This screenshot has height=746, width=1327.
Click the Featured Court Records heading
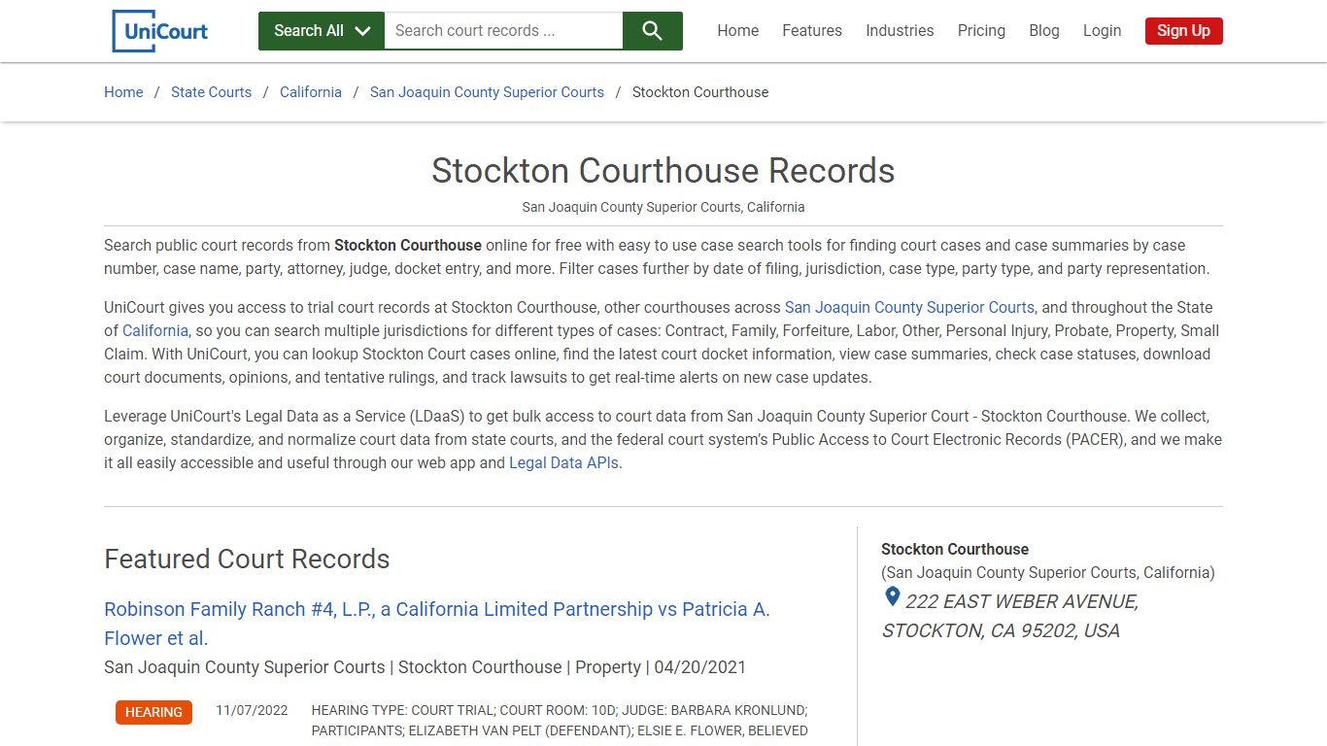coord(247,559)
